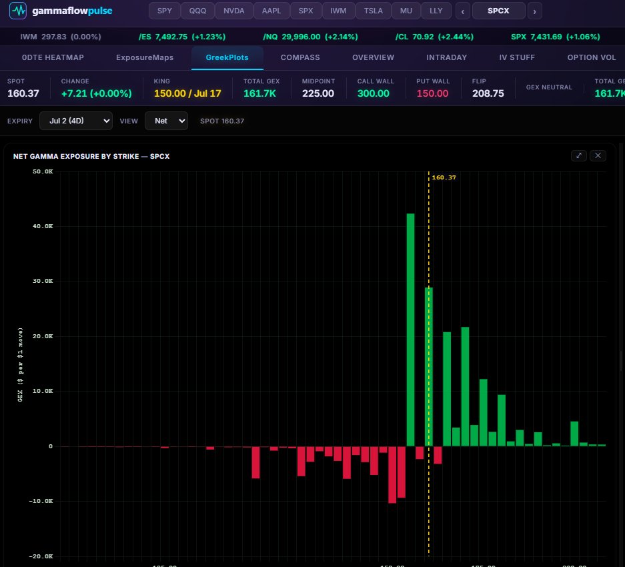Click the tallest green gamma bar

[x=411, y=330]
